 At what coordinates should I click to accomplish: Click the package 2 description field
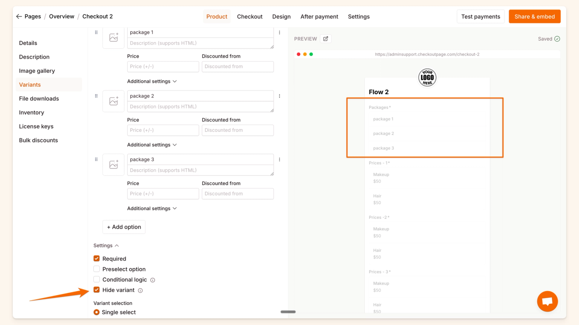(x=201, y=107)
